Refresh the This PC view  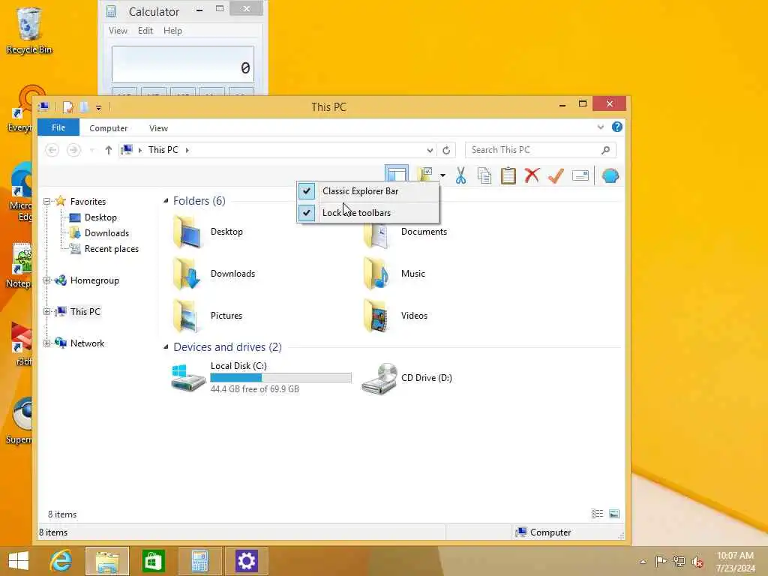pyautogui.click(x=446, y=150)
